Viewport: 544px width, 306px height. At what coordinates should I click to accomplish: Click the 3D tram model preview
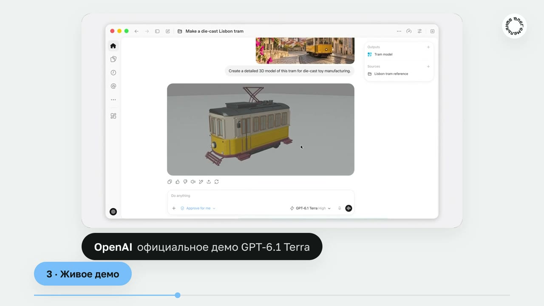click(261, 129)
